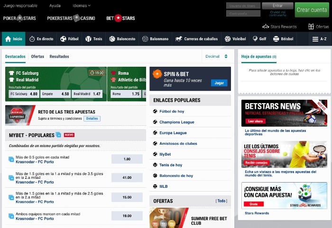
Task: Click the MyBet icon next to the 15.00 bet
Action: coord(11,198)
